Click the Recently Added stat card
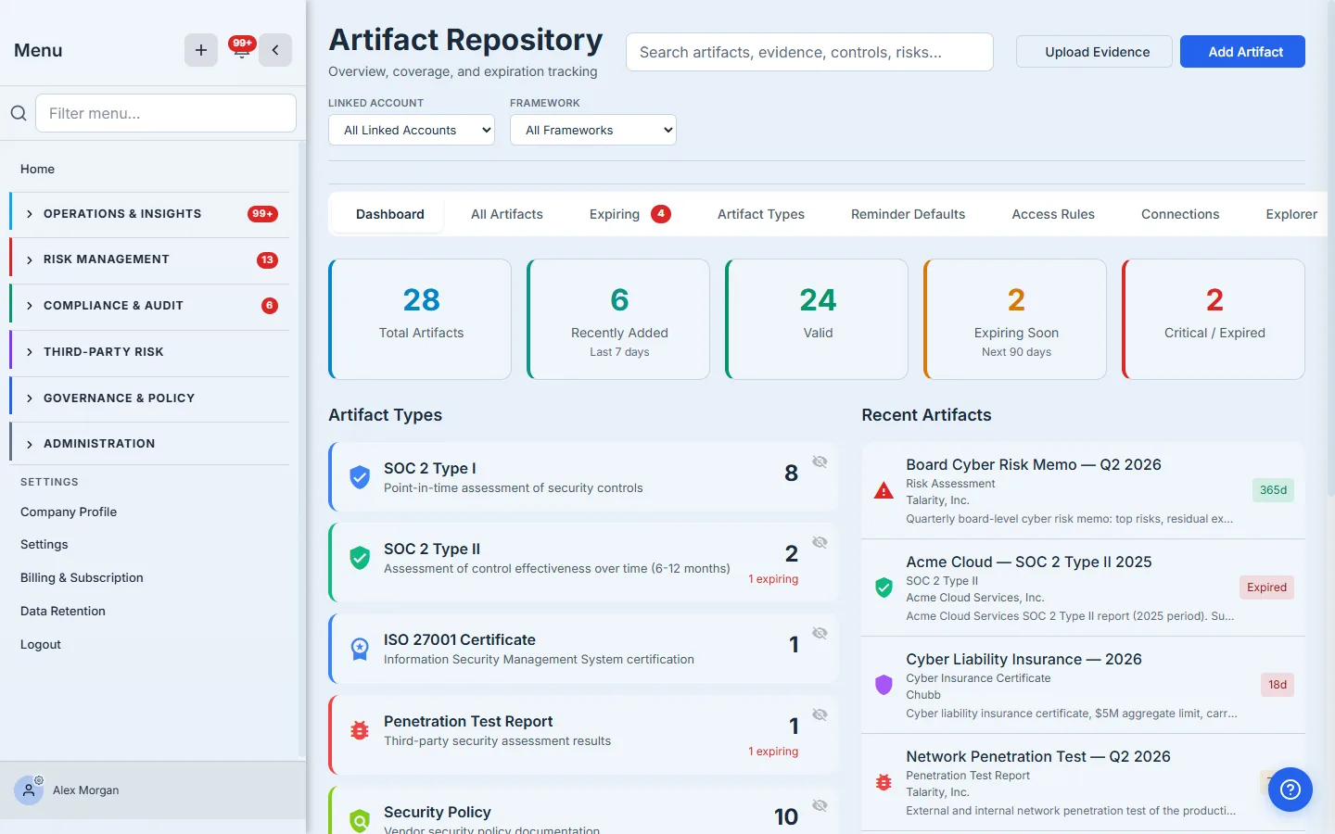1335x834 pixels. click(618, 319)
